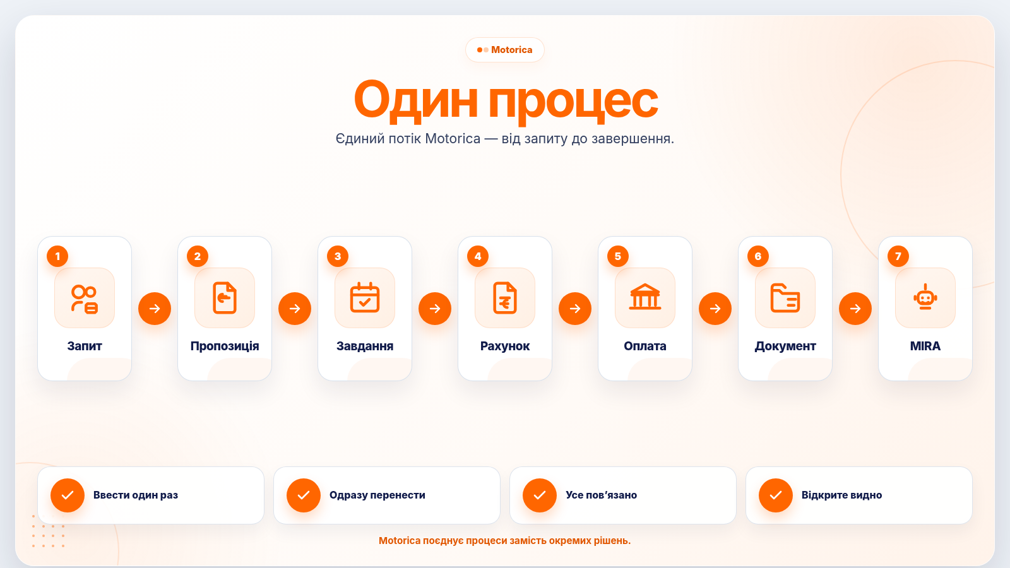
Task: Select the MIRA card label
Action: (x=925, y=346)
